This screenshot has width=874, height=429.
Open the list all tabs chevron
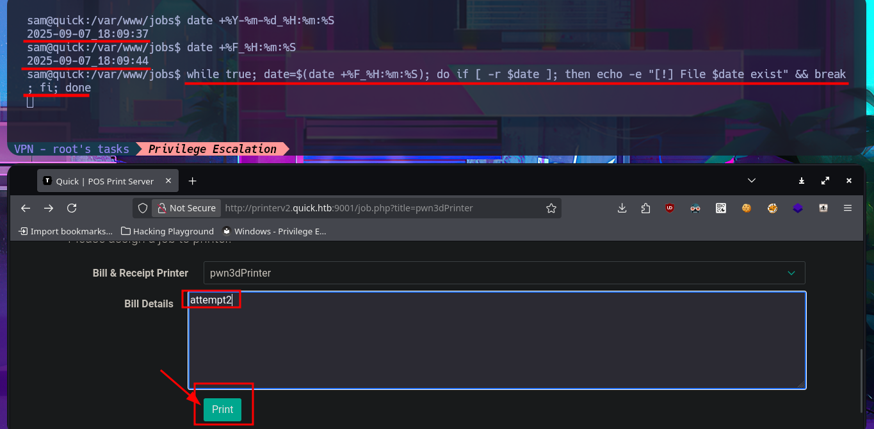752,181
